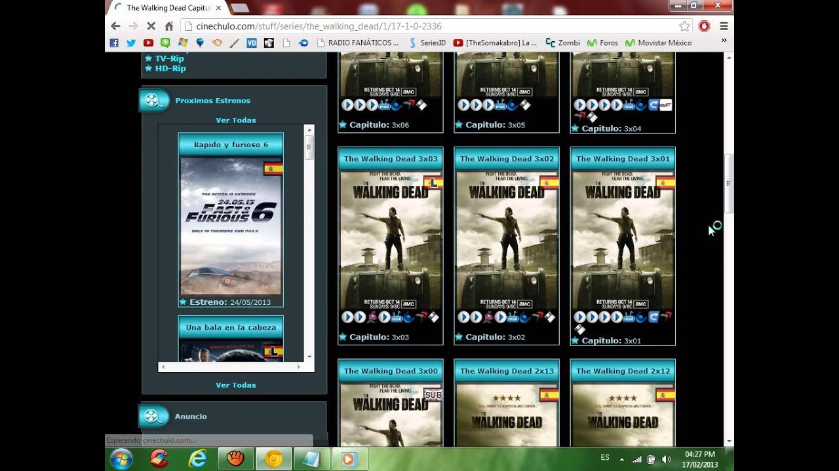Show more bookmarks via the chevron
The image size is (839, 471).
[x=724, y=41]
